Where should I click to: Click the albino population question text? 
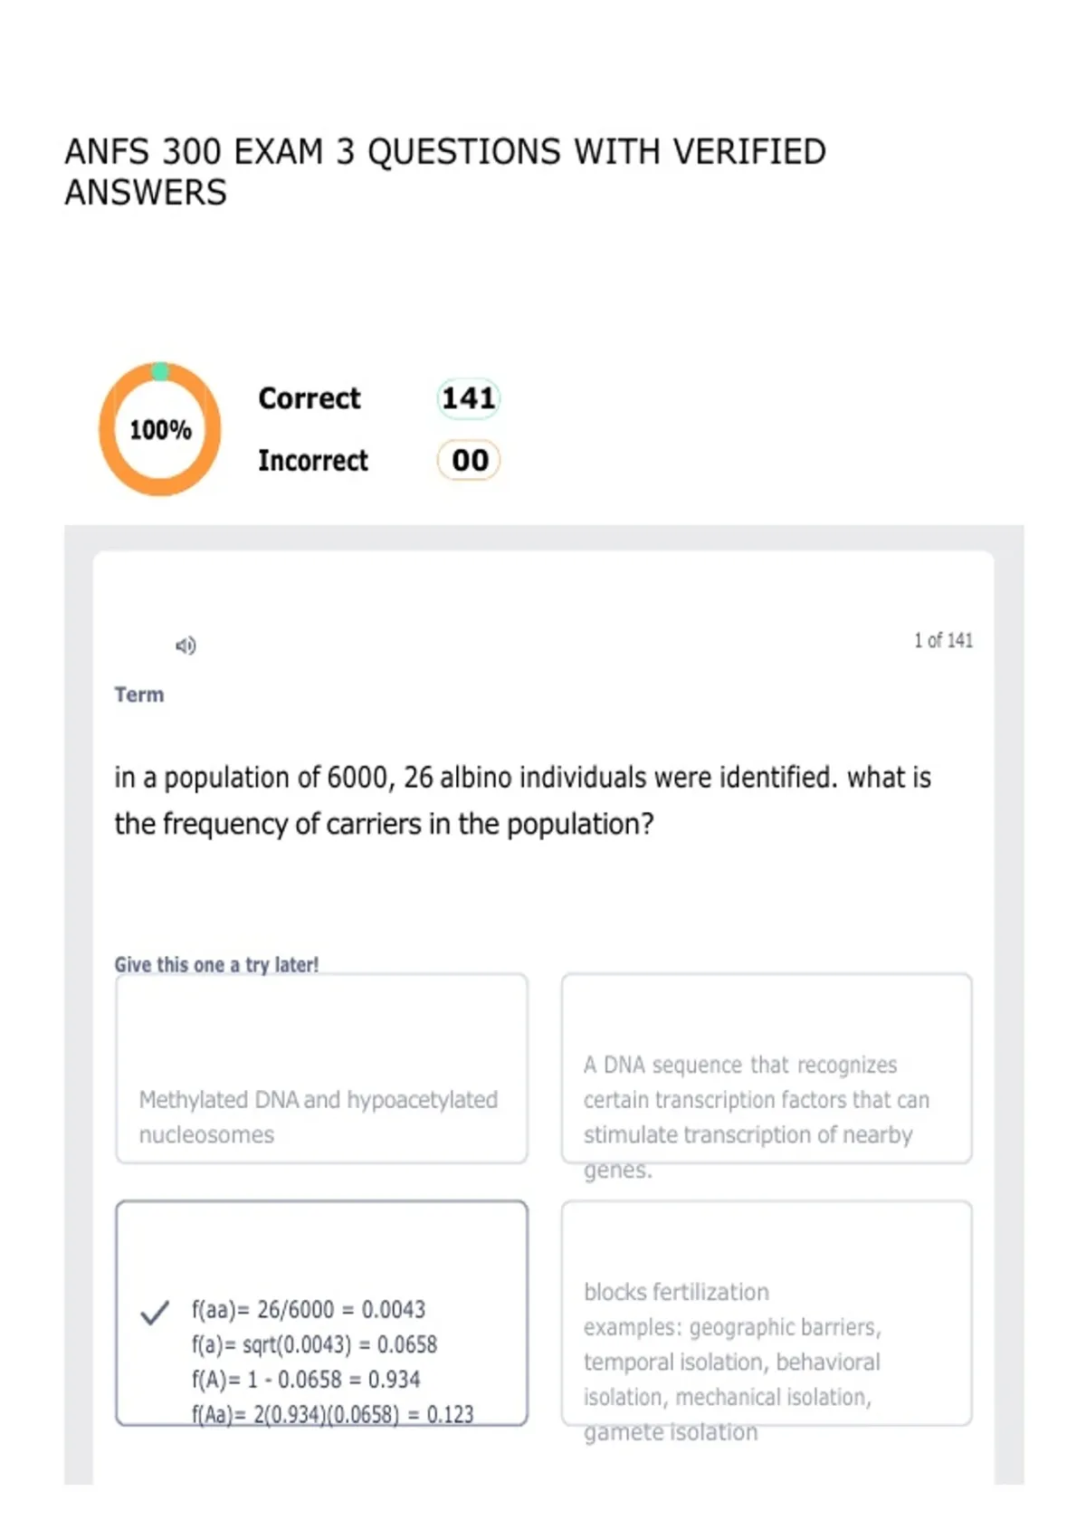point(522,800)
